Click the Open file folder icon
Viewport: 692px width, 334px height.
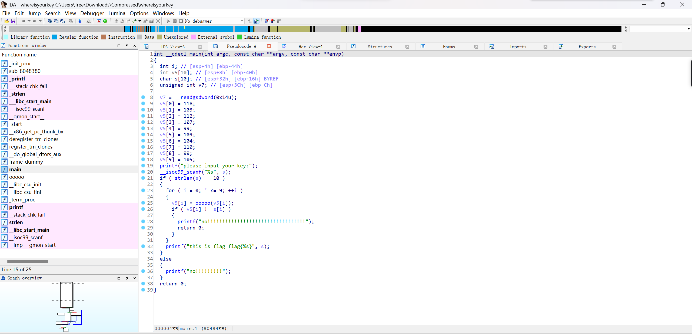point(7,21)
